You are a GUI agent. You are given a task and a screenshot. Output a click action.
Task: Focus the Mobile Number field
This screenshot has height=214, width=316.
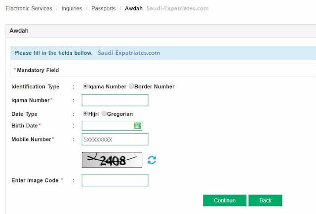click(115, 140)
